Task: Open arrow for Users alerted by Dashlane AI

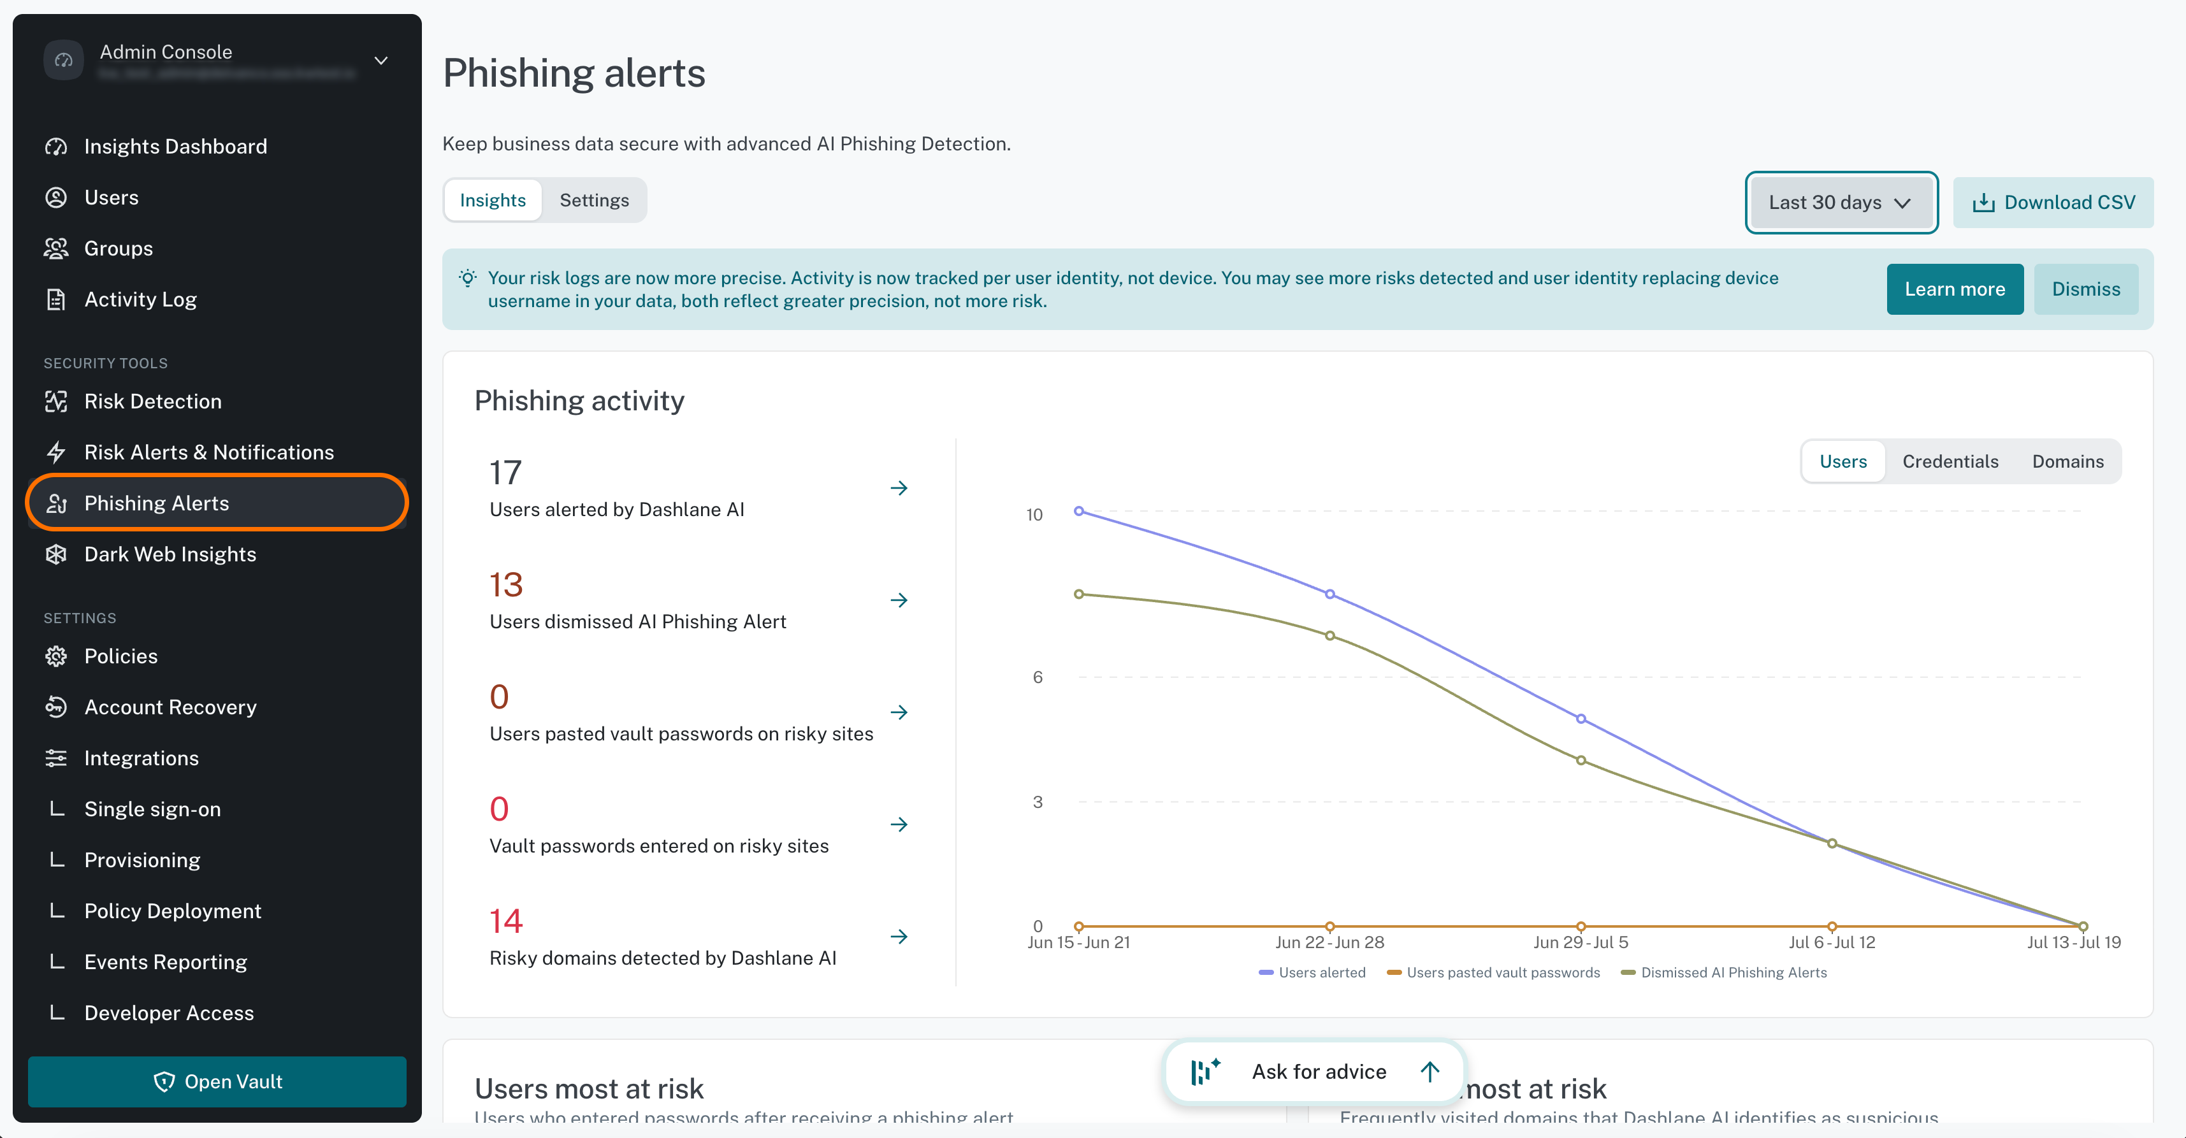Action: [x=899, y=488]
